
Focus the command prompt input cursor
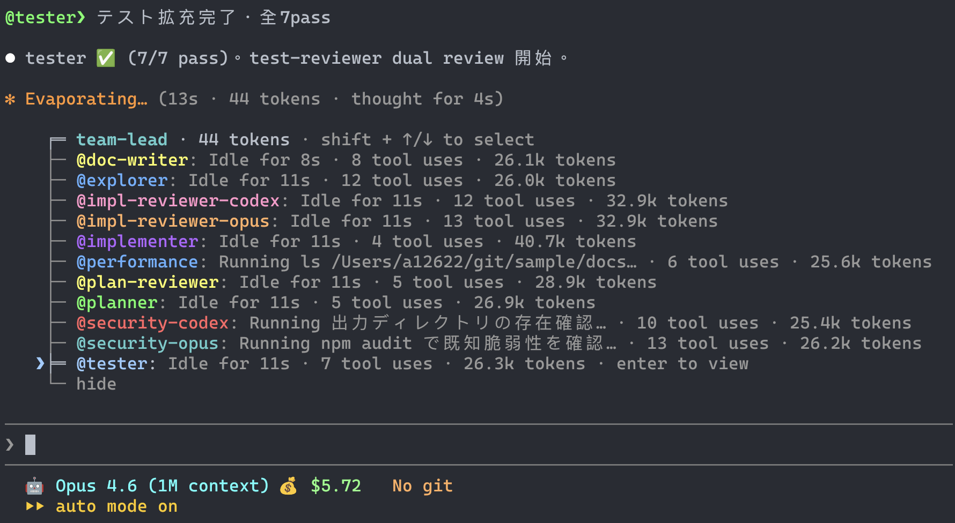(x=31, y=445)
